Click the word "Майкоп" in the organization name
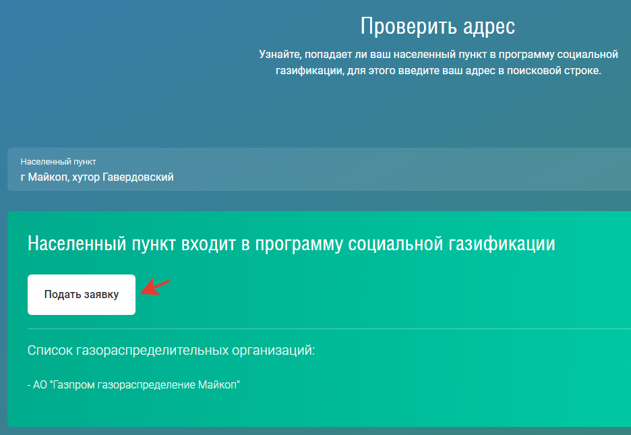This screenshot has width=631, height=435. (219, 385)
